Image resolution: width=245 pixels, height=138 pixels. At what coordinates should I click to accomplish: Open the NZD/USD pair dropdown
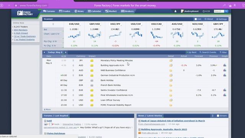click(x=198, y=24)
